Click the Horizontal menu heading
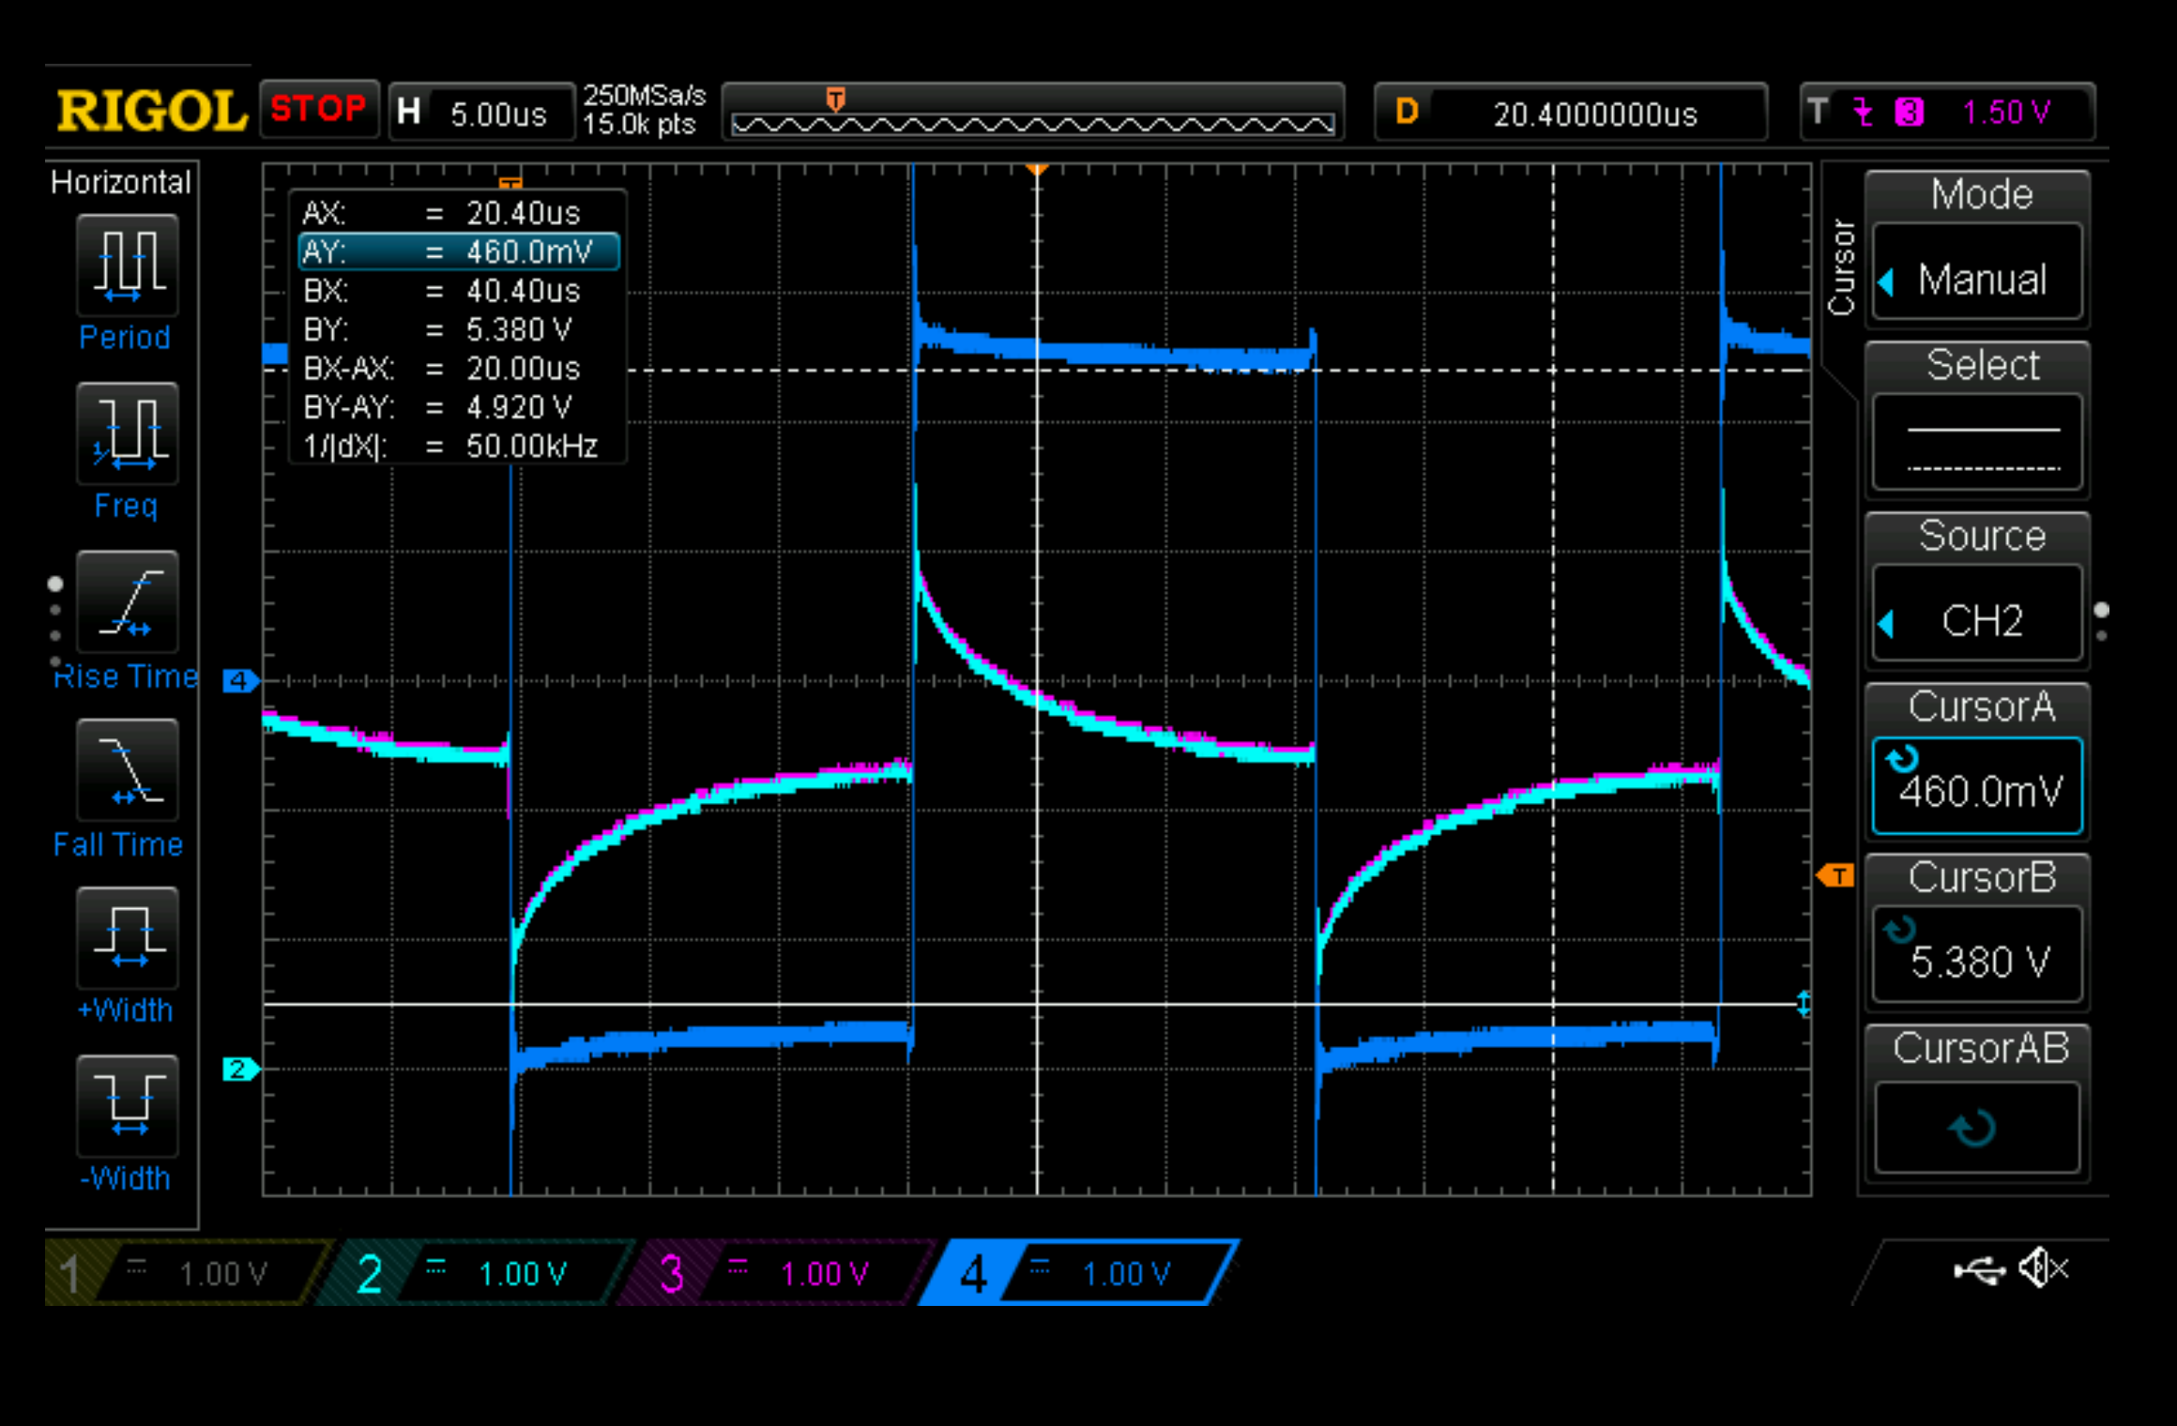The image size is (2177, 1426). (120, 182)
